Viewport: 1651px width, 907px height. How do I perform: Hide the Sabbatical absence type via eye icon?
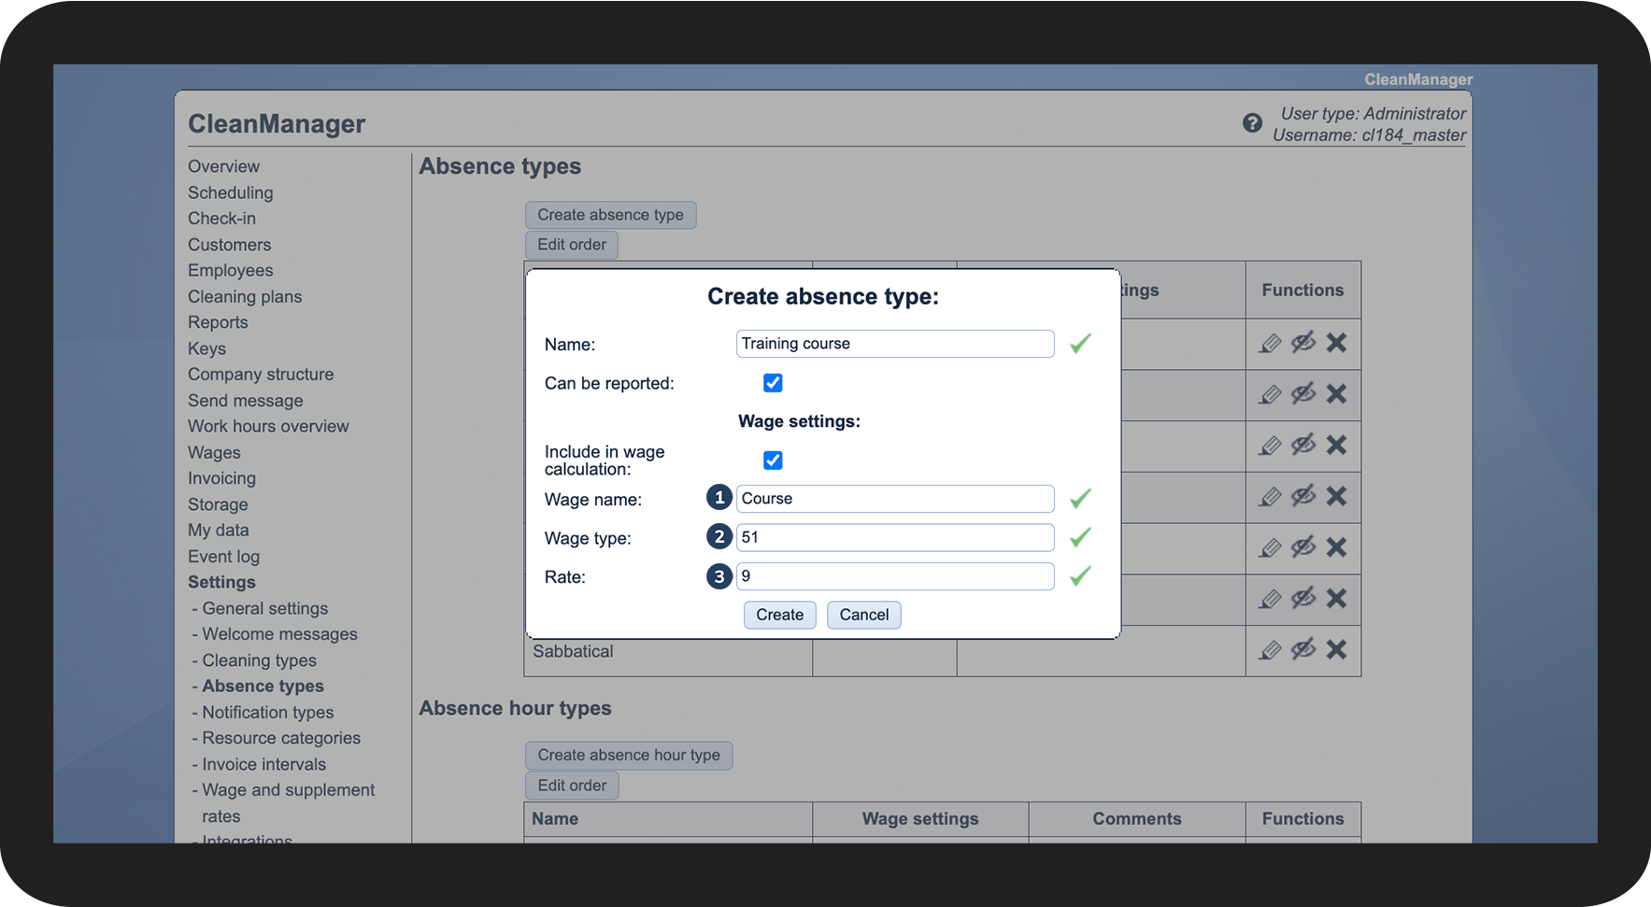click(x=1303, y=649)
